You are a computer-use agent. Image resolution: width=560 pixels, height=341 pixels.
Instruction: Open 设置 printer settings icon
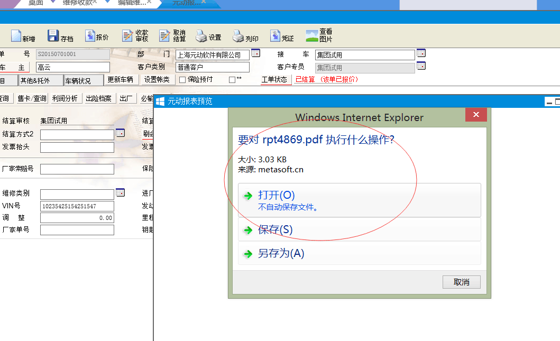click(201, 36)
